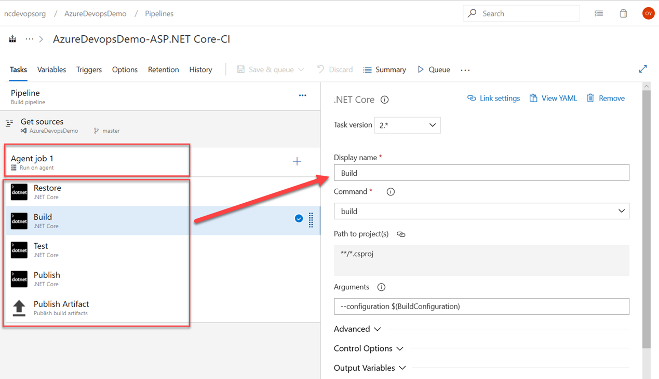Open the breadcrumb ellipsis menu
Viewport: 659px width, 379px height.
tap(29, 39)
